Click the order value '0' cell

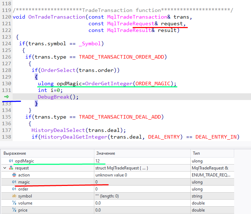point(96,189)
